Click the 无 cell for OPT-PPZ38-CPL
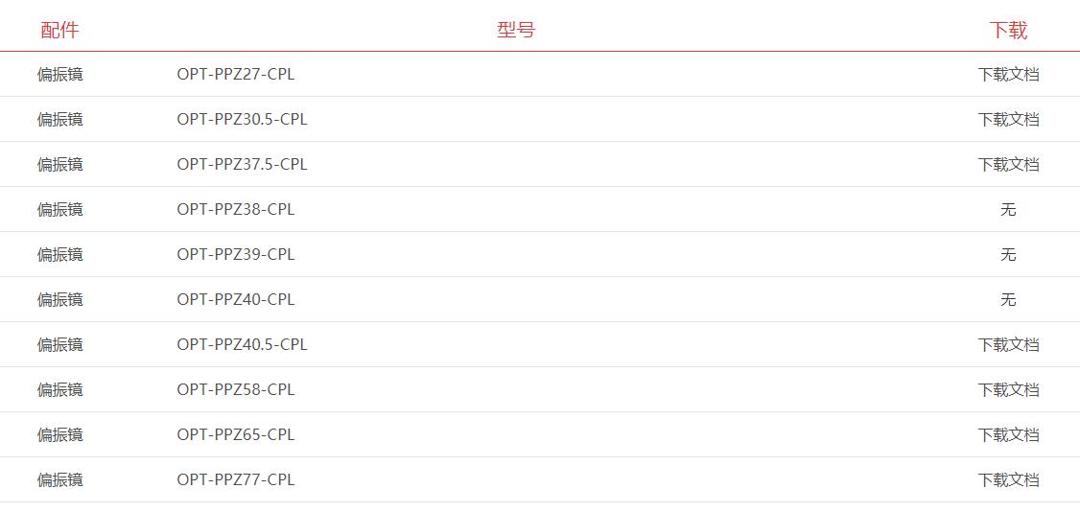 tap(1008, 210)
